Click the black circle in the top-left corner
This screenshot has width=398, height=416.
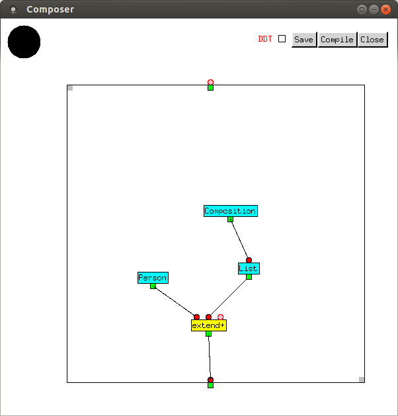(x=24, y=42)
